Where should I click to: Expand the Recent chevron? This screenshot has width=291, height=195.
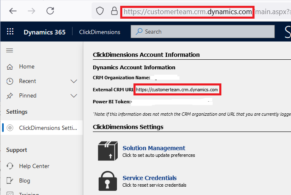74,81
